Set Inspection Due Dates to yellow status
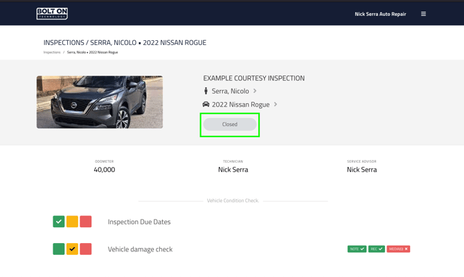 tap(72, 222)
